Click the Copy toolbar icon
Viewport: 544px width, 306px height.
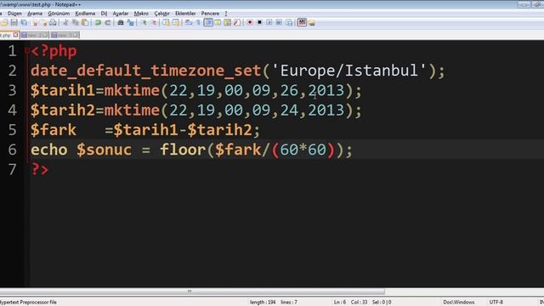pos(76,23)
